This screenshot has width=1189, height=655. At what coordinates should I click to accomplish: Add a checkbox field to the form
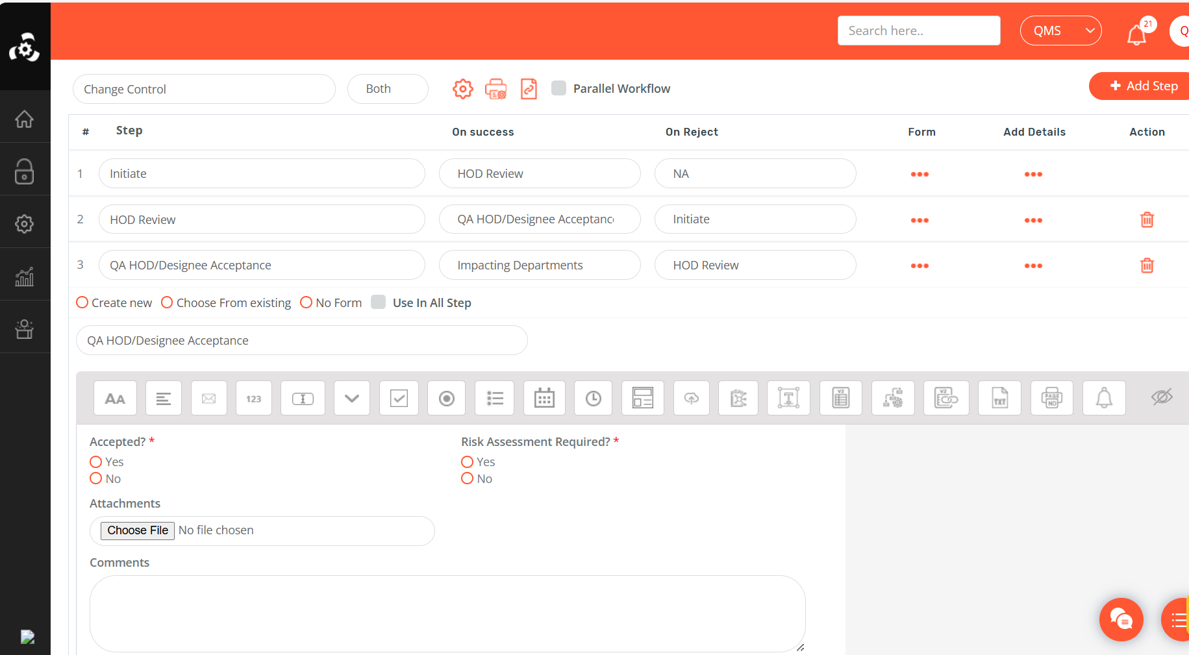(x=399, y=398)
